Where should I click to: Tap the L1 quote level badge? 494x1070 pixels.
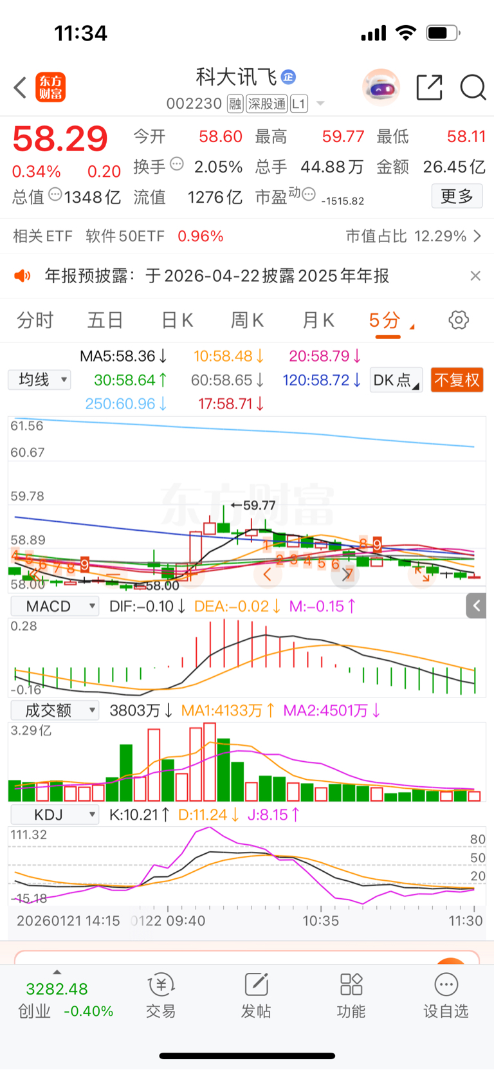[299, 104]
